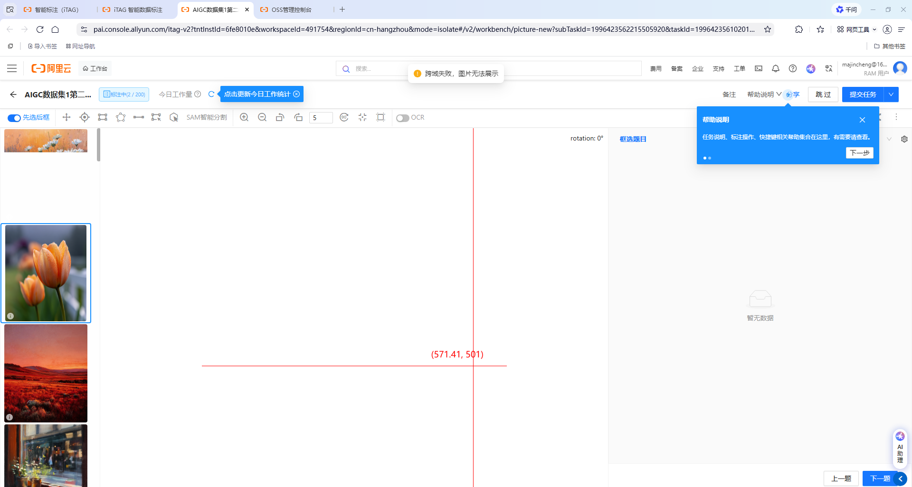Viewport: 912px width, 487px height.
Task: Select the line segment tool
Action: click(x=139, y=117)
